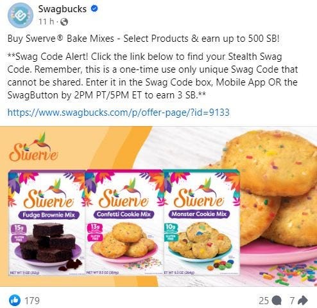The image size is (317, 308).
Task: Click the share arrow icon
Action: coord(302,300)
